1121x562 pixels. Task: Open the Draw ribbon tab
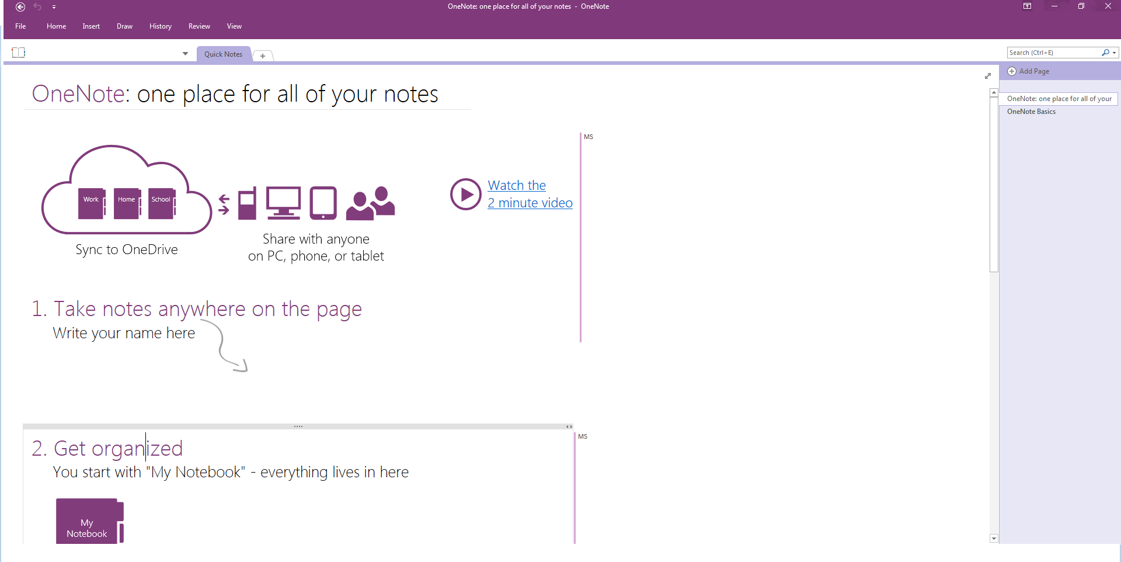click(x=124, y=26)
